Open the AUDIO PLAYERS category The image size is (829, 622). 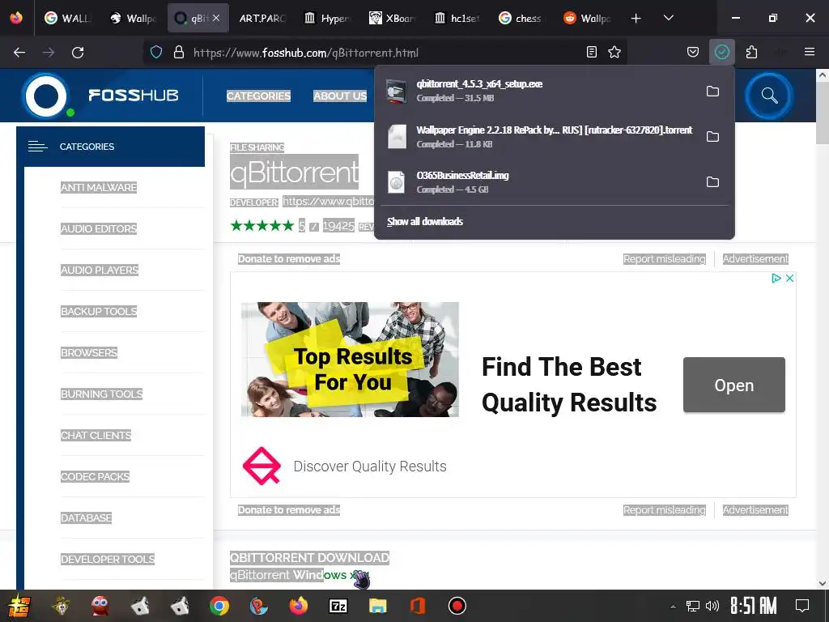(x=100, y=270)
